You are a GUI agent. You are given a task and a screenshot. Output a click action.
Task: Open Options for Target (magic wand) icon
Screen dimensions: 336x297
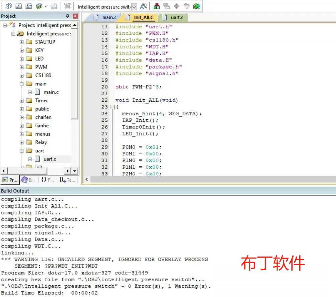pyautogui.click(x=143, y=6)
